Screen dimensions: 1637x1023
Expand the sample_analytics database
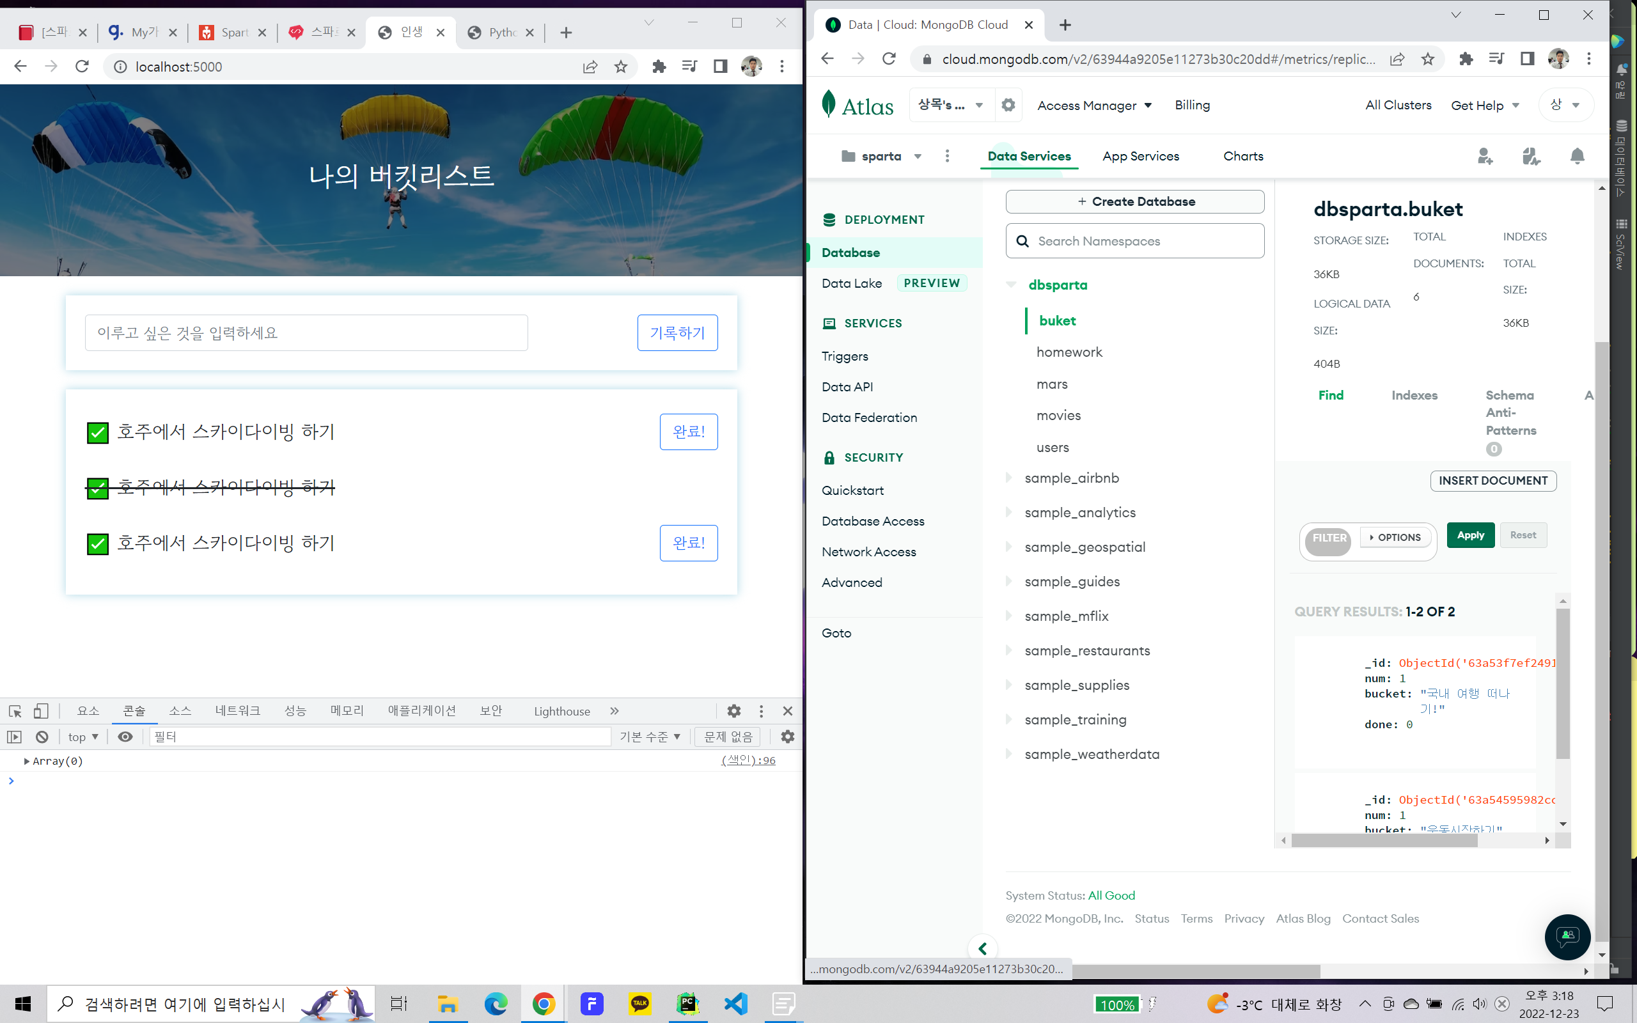[x=1008, y=512]
